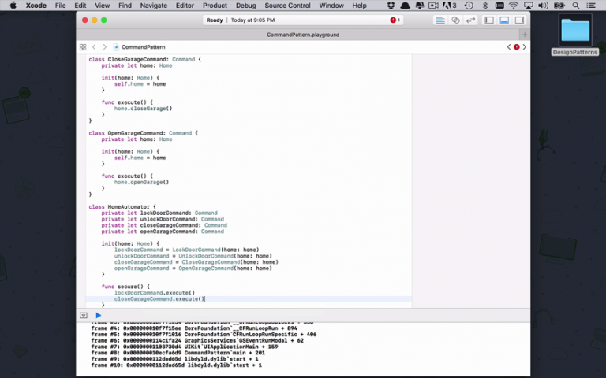Click the Dropbox menu bar icon
The image size is (606, 378).
click(x=391, y=6)
